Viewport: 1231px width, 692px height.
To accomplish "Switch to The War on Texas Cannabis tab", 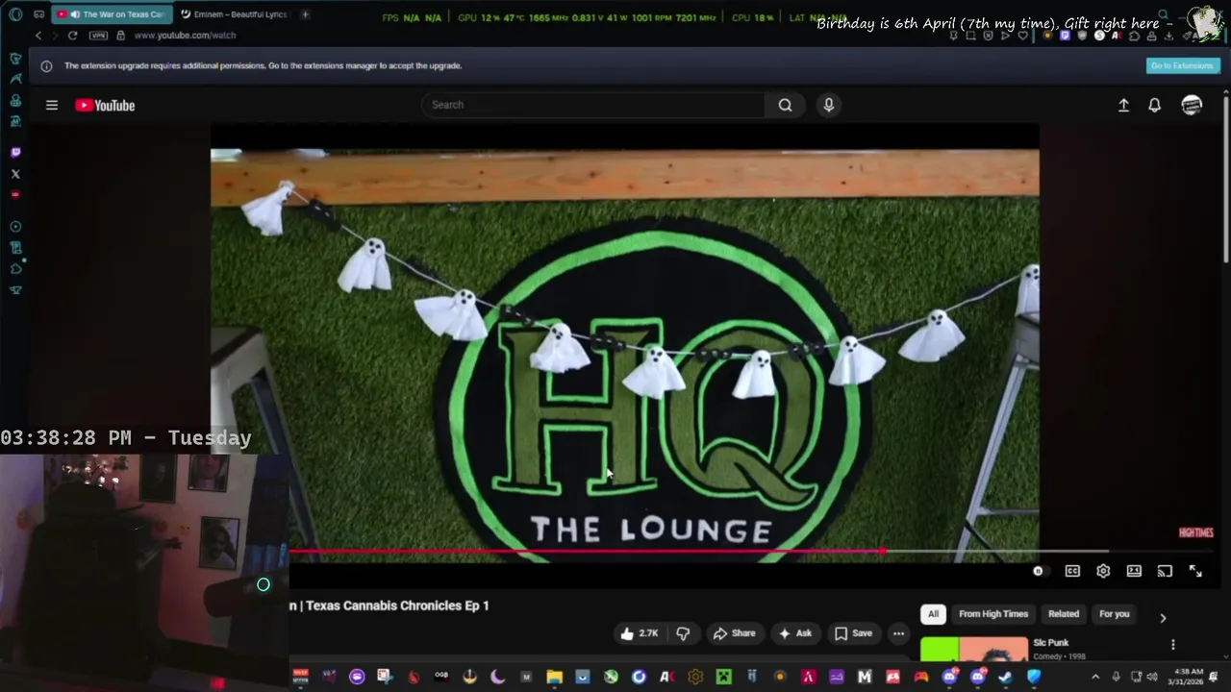I will click(113, 14).
